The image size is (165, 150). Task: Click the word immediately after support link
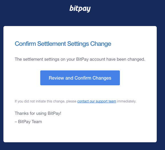click(x=126, y=101)
